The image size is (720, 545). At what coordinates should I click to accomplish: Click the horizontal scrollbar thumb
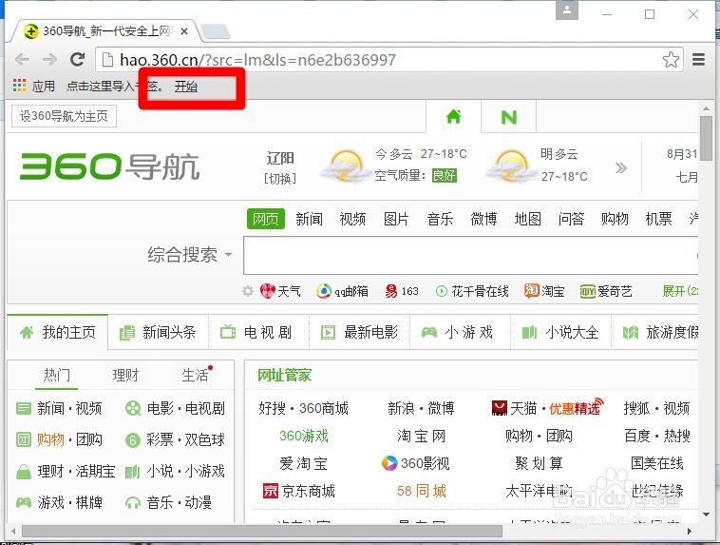262,531
